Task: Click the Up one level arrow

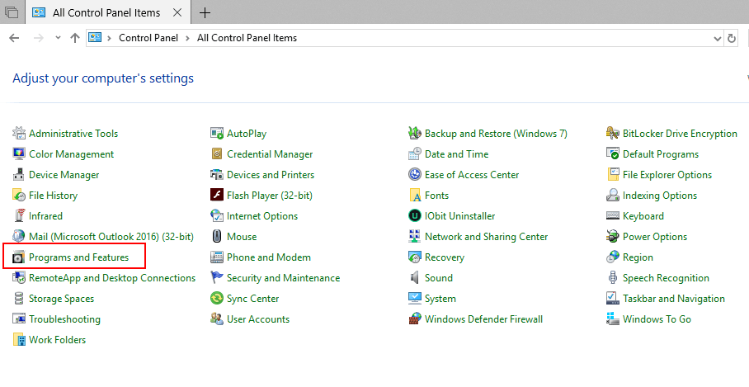Action: point(75,38)
